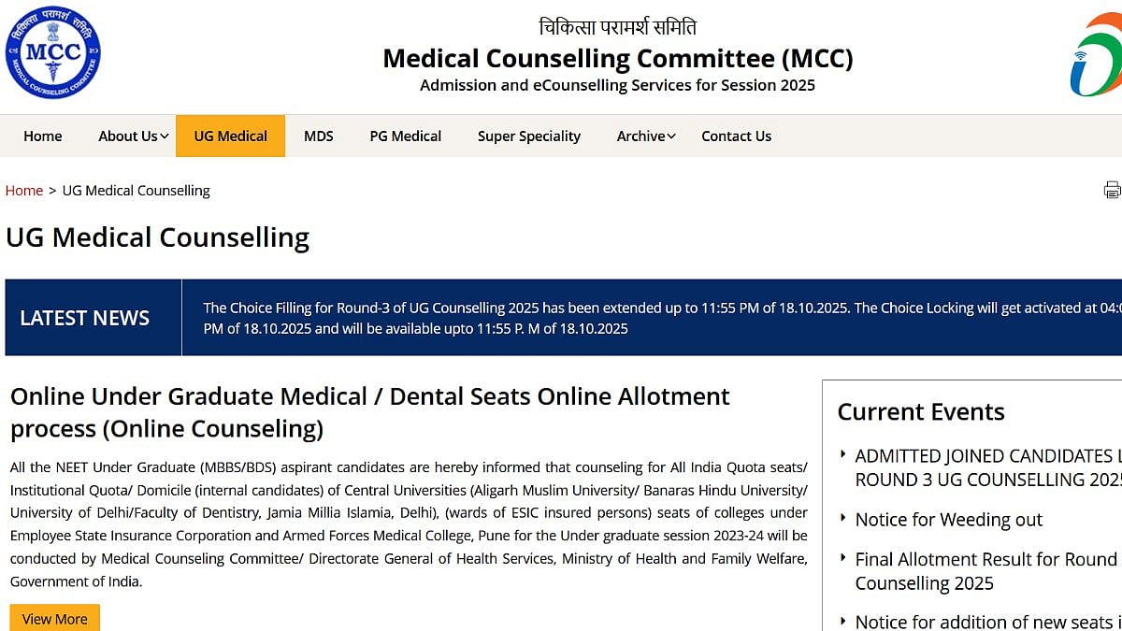Click the Digital India logo
1122x631 pixels.
(1098, 56)
